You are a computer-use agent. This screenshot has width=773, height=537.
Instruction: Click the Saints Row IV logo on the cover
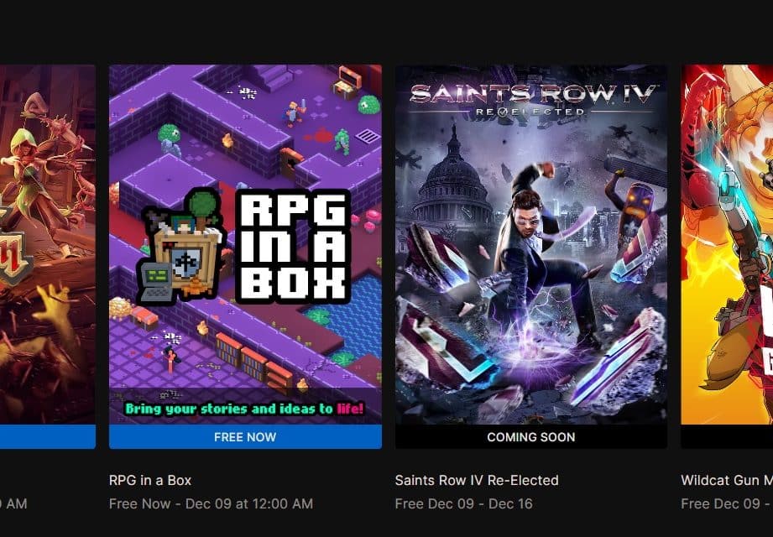pos(531,100)
